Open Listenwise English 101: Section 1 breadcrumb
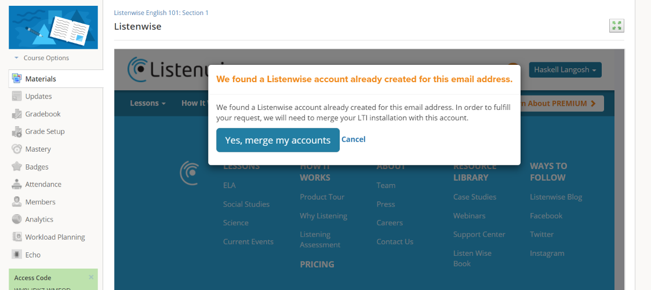 pos(161,13)
